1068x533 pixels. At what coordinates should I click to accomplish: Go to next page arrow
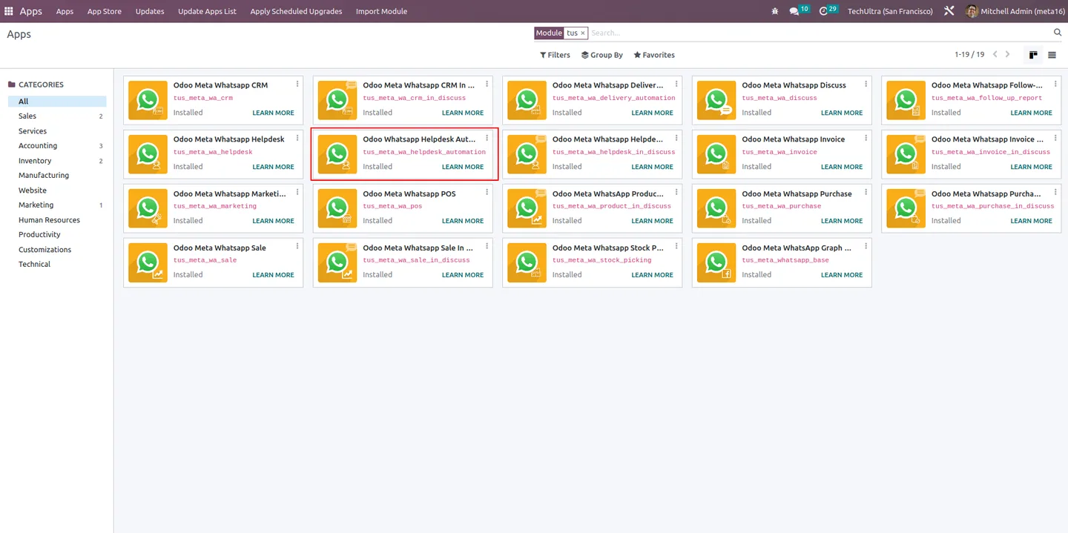point(1007,54)
